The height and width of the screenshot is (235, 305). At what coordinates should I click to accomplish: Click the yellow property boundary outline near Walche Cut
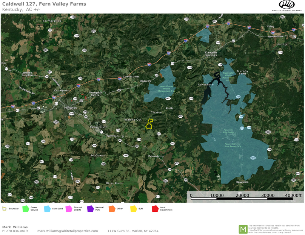click(x=149, y=124)
